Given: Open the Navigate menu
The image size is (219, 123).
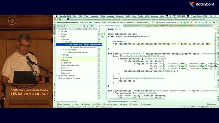Looking at the screenshot, I should coord(94,16).
